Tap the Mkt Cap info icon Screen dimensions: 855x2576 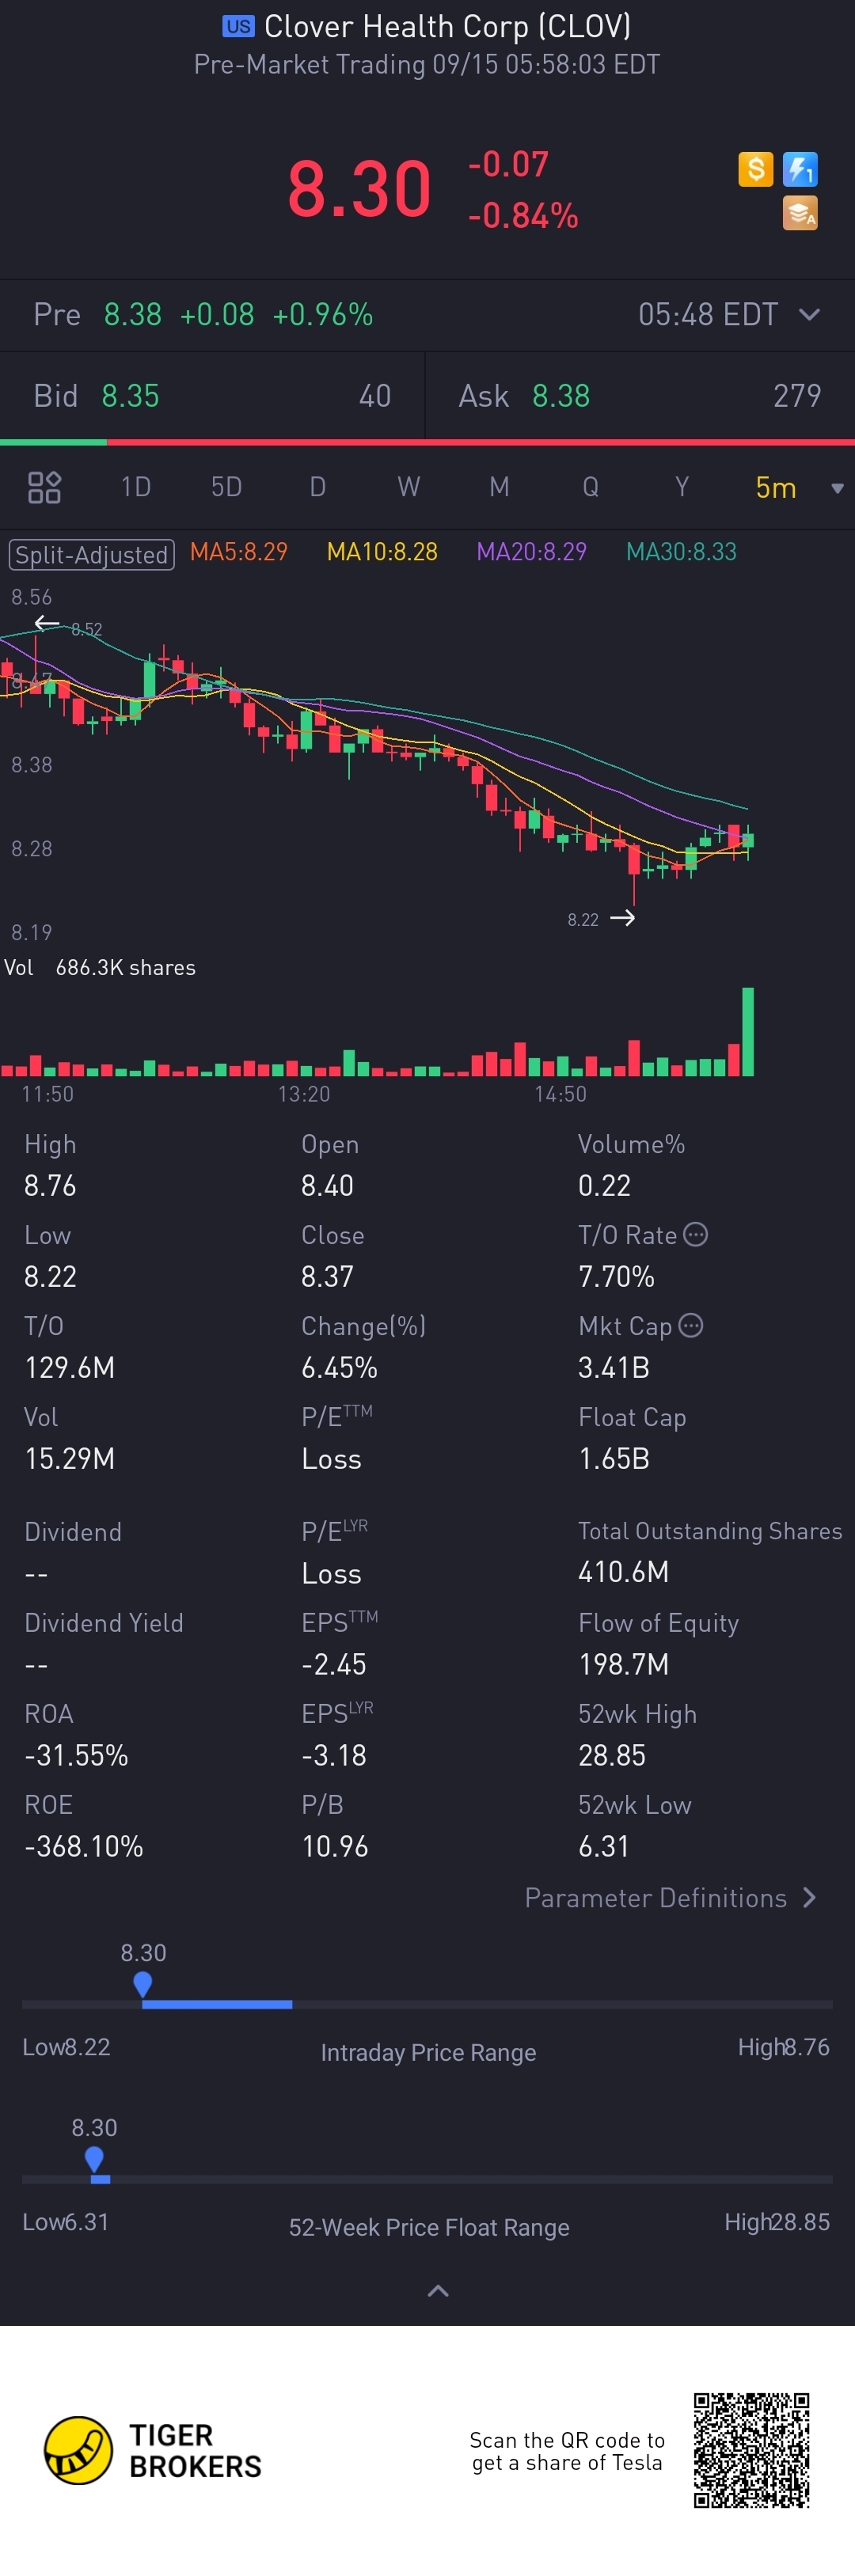coord(691,1325)
